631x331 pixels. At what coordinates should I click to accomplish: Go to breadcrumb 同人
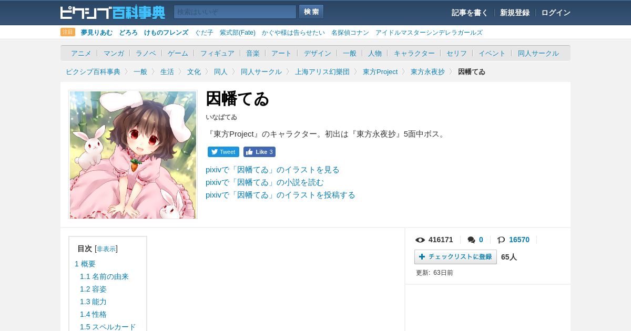[x=221, y=71]
